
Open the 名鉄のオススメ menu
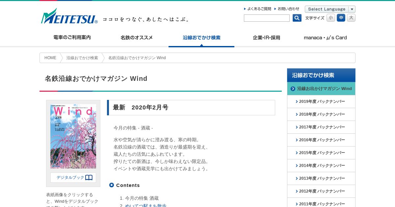[x=137, y=38]
